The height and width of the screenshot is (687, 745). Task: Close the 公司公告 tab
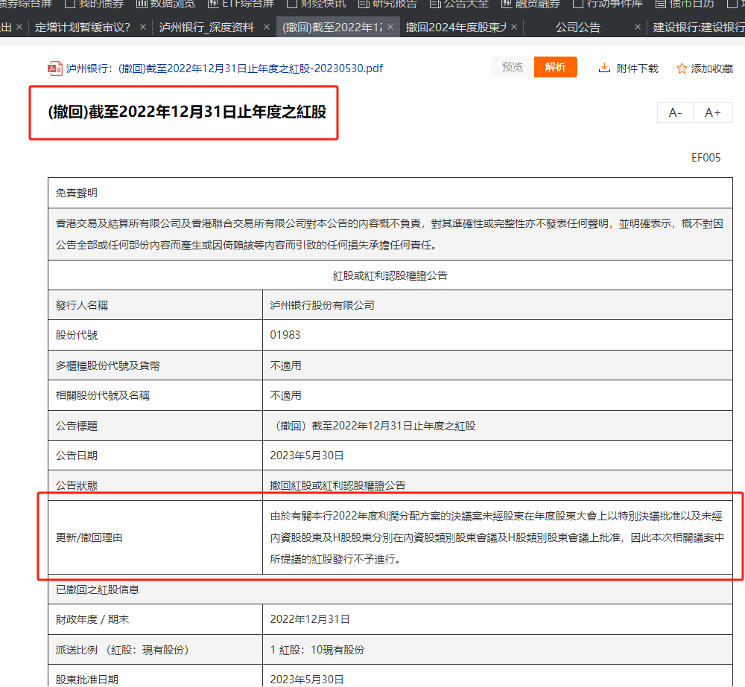click(638, 28)
